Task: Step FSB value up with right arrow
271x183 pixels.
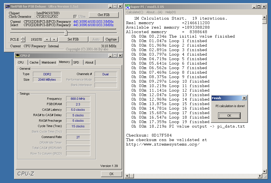Action: [54, 40]
